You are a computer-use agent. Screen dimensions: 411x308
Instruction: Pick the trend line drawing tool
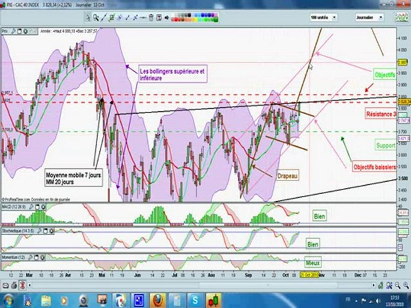[x=104, y=18]
